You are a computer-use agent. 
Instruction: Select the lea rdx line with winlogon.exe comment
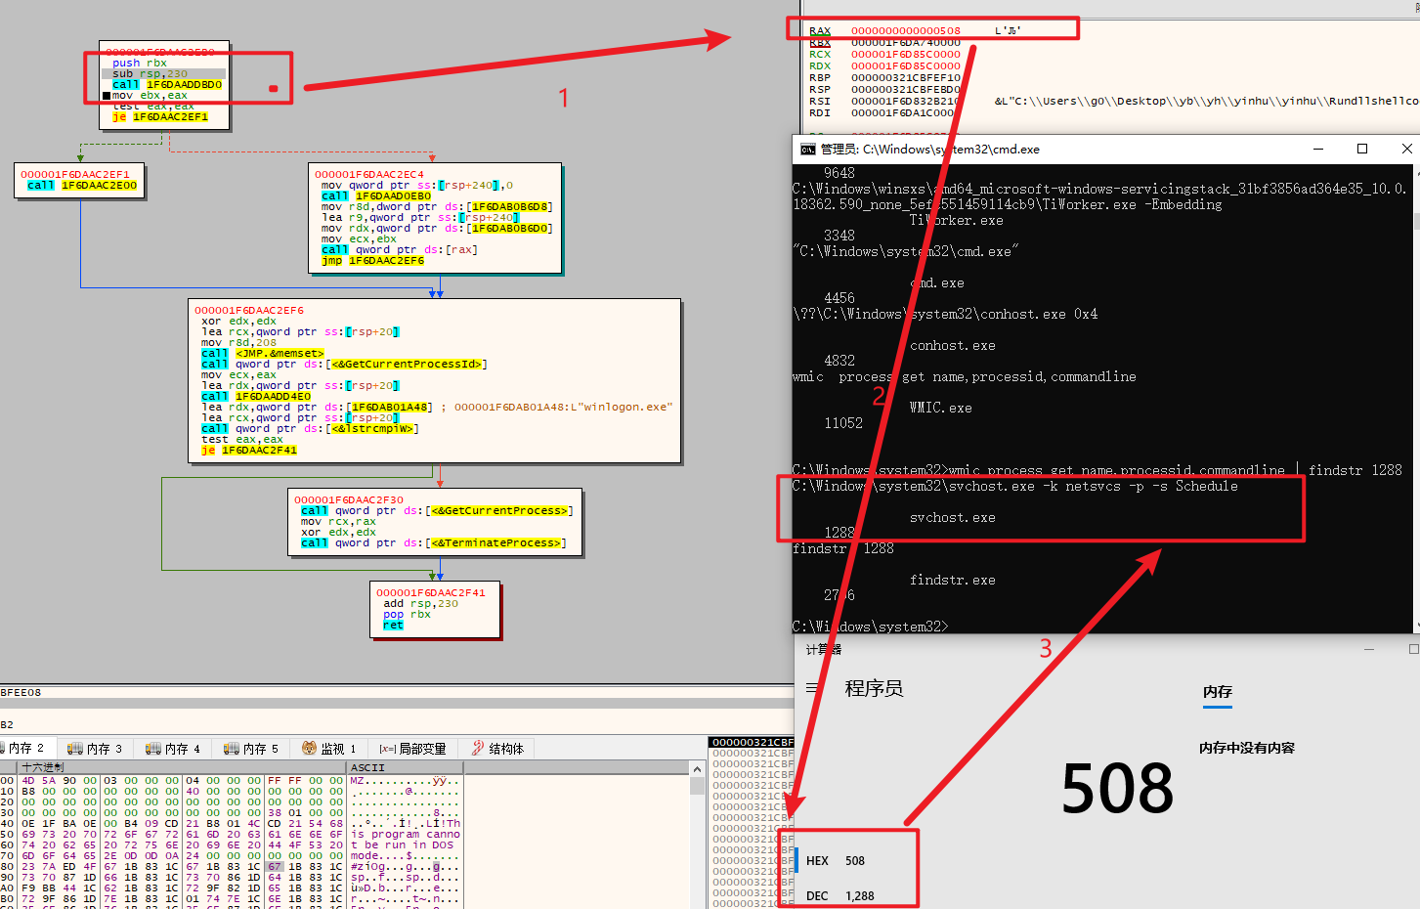click(x=437, y=408)
